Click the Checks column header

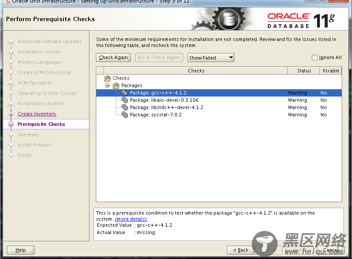(x=196, y=71)
